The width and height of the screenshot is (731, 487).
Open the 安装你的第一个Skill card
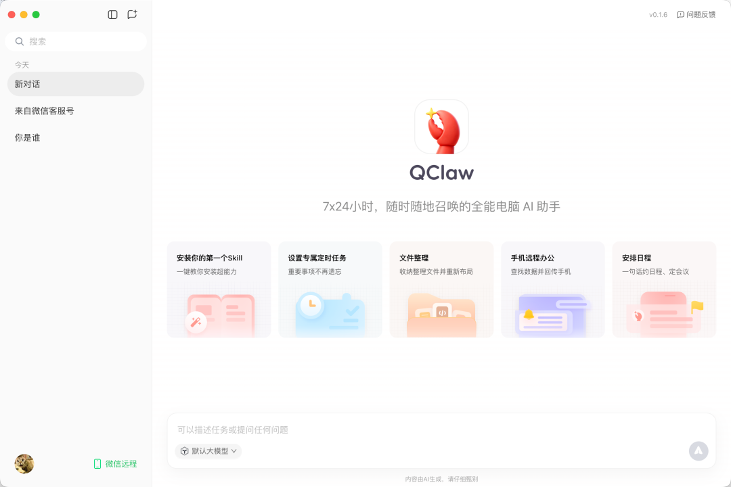click(x=219, y=289)
